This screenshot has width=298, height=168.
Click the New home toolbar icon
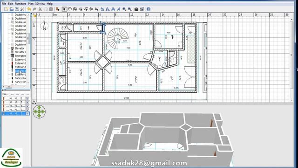pos(6,9)
